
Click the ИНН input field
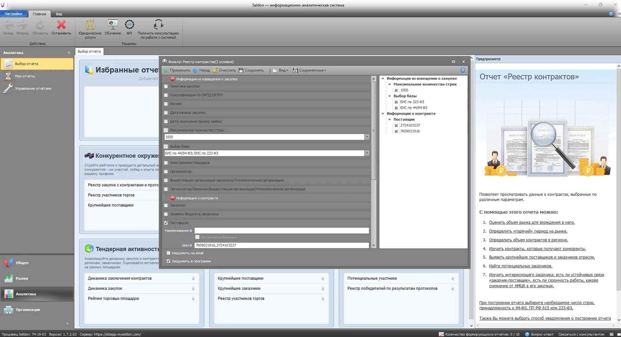[x=281, y=245]
